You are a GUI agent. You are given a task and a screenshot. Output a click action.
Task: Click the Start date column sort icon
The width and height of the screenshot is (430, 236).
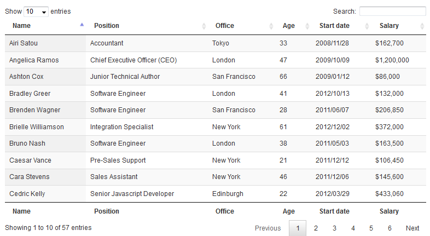367,26
